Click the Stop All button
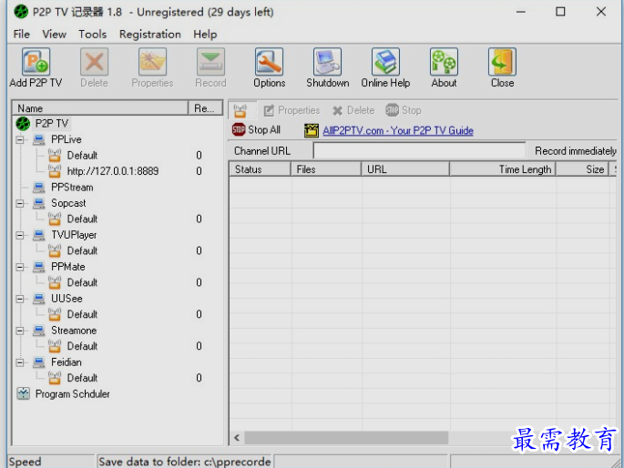 256,129
